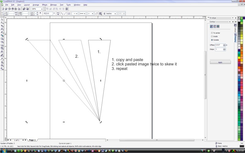The image size is (245, 153).
Task: Select the Polygon tool
Action: pos(2,45)
